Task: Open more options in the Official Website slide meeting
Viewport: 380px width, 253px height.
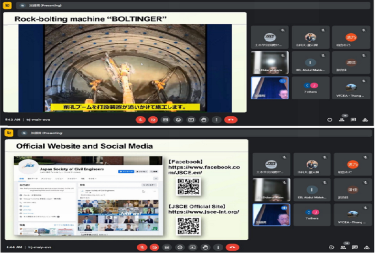Action: [218, 247]
